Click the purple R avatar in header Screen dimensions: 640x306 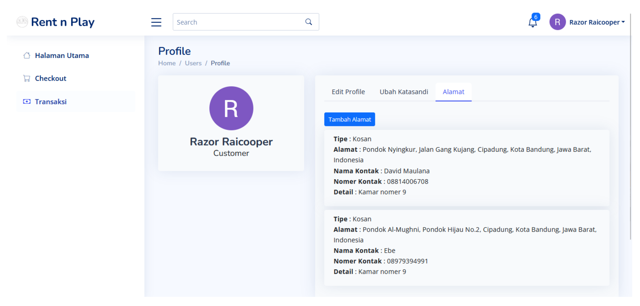[557, 22]
